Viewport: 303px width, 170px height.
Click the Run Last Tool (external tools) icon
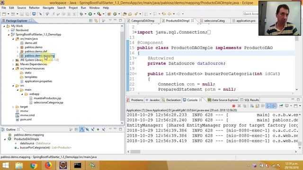point(99,14)
